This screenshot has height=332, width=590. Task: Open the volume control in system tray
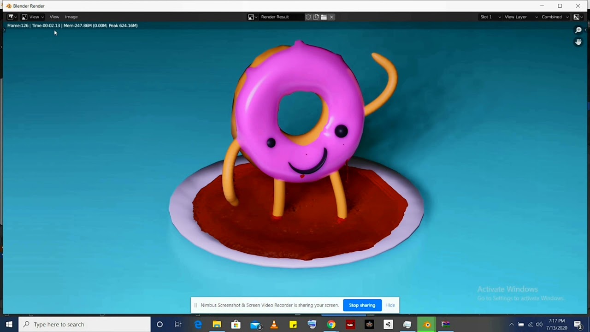coord(539,324)
